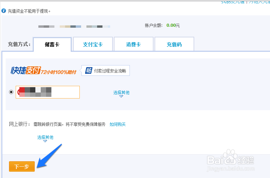Click the 付款过程安全流畅 text

pyautogui.click(x=110, y=71)
